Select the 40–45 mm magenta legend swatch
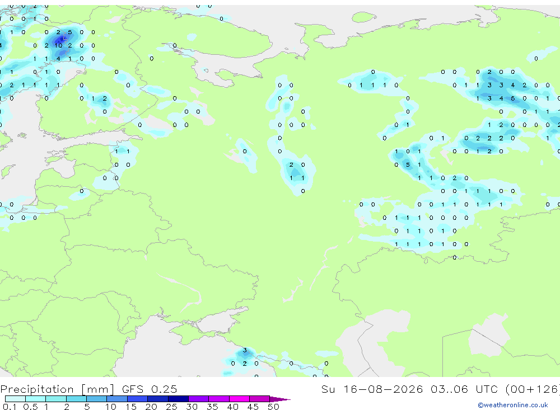Image resolution: width=560 pixels, height=410 pixels. click(239, 399)
